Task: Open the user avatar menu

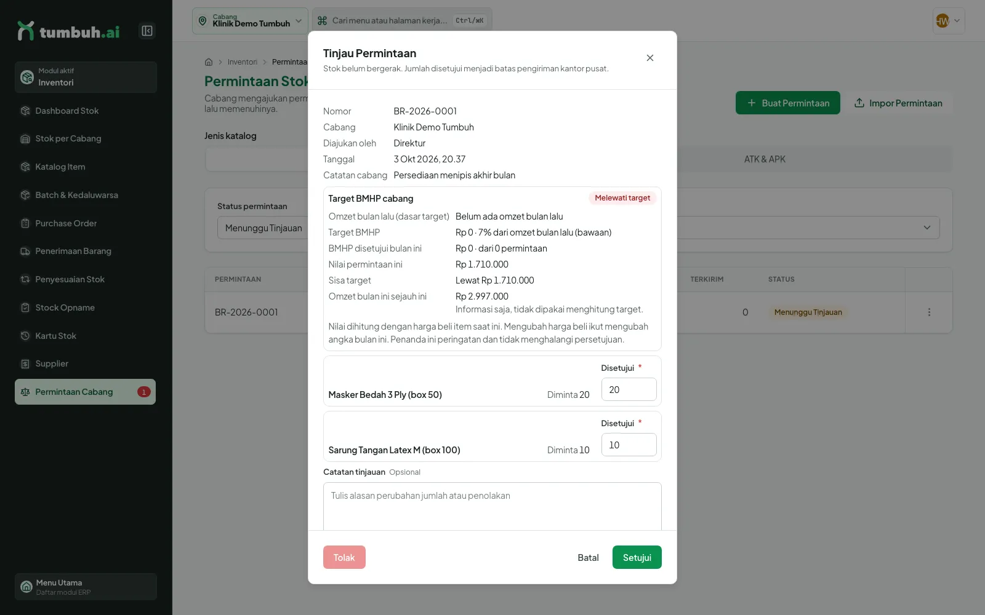Action: [x=949, y=21]
